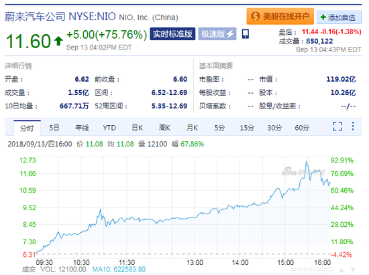Click the chart peak near 15:30
The image size is (369, 275).
(x=306, y=161)
